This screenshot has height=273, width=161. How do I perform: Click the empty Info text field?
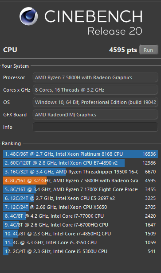point(95,127)
